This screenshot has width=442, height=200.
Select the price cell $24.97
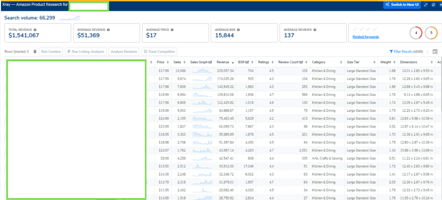163,150
